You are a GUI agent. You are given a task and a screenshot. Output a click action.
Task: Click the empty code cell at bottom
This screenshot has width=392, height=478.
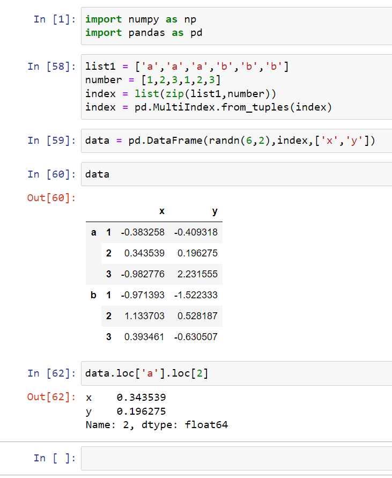pos(236,458)
